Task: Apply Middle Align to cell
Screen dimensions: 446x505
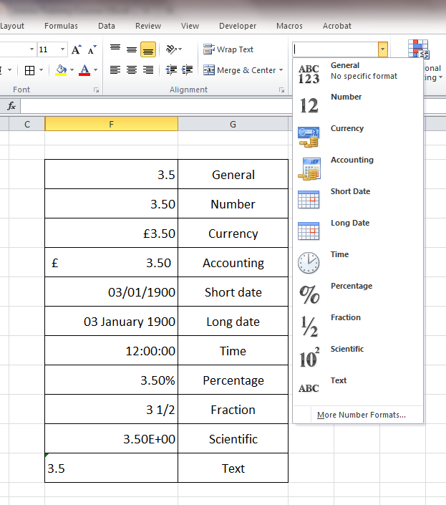Action: tap(132, 49)
